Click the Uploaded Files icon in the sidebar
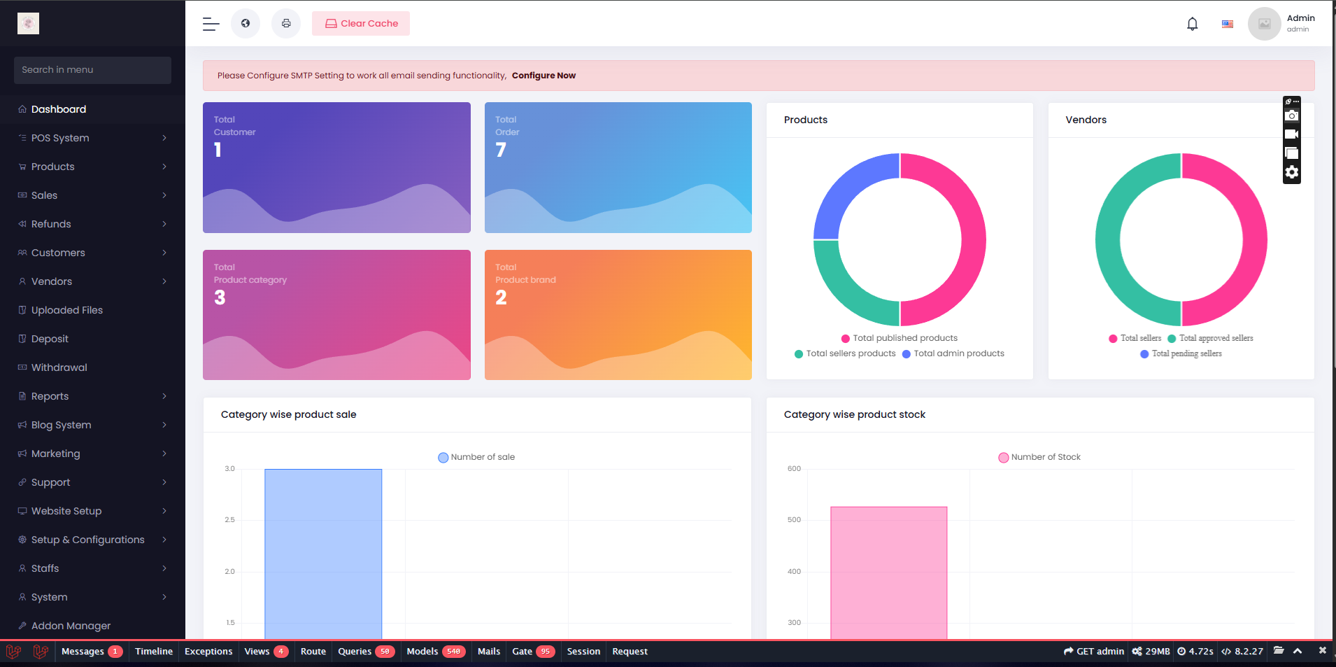Viewport: 1336px width, 667px height. pyautogui.click(x=22, y=310)
